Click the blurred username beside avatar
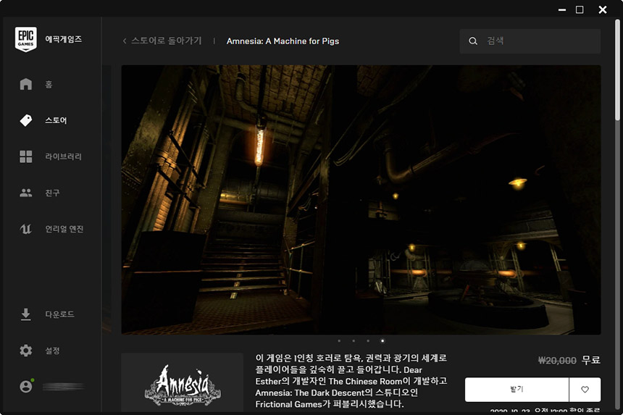 pos(63,386)
